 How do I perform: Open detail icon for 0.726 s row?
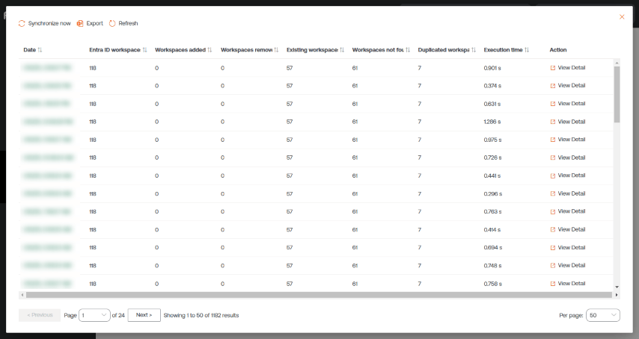click(553, 158)
